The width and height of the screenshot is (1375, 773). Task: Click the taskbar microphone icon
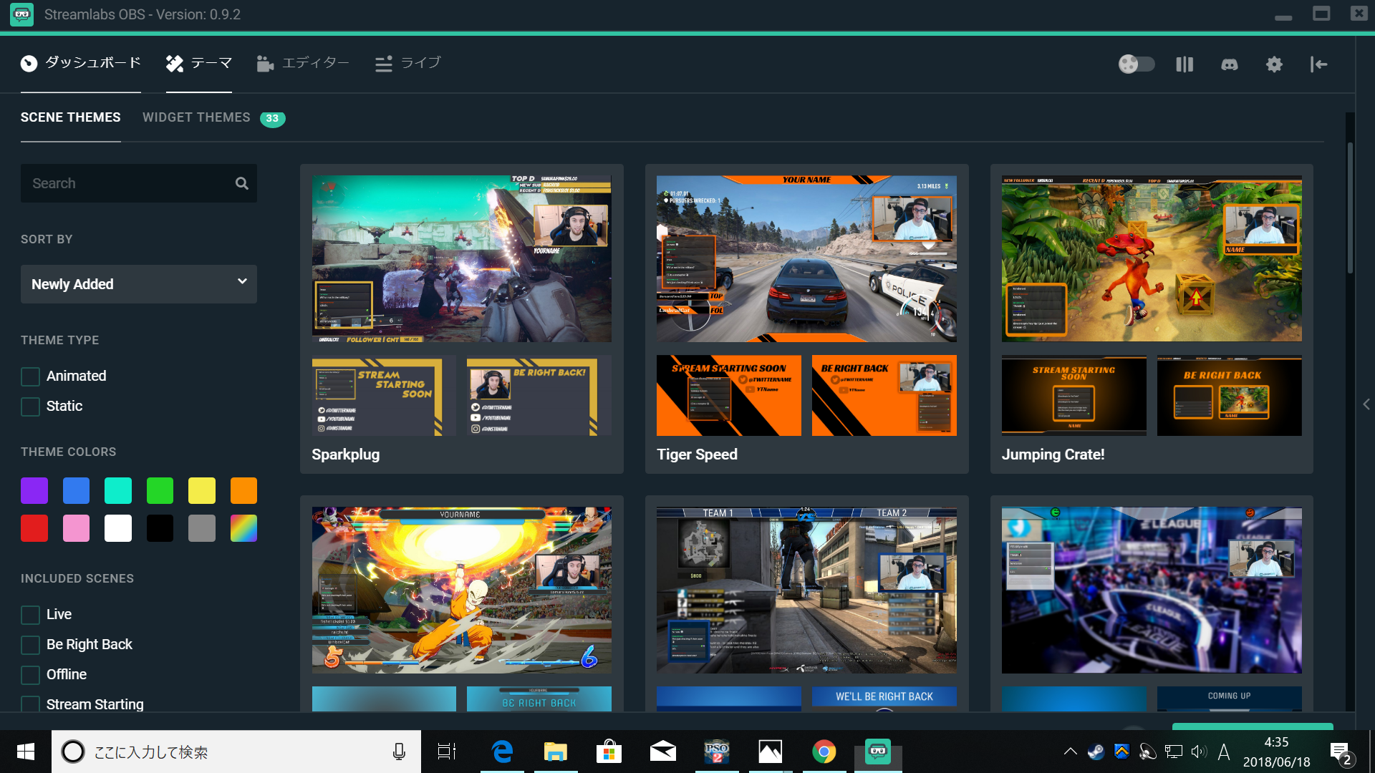399,752
